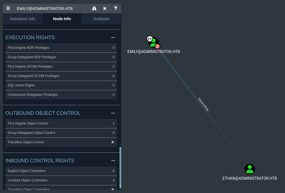Switch to the Database Info tab
Image resolution: width=285 pixels, height=193 pixels.
pos(22,19)
